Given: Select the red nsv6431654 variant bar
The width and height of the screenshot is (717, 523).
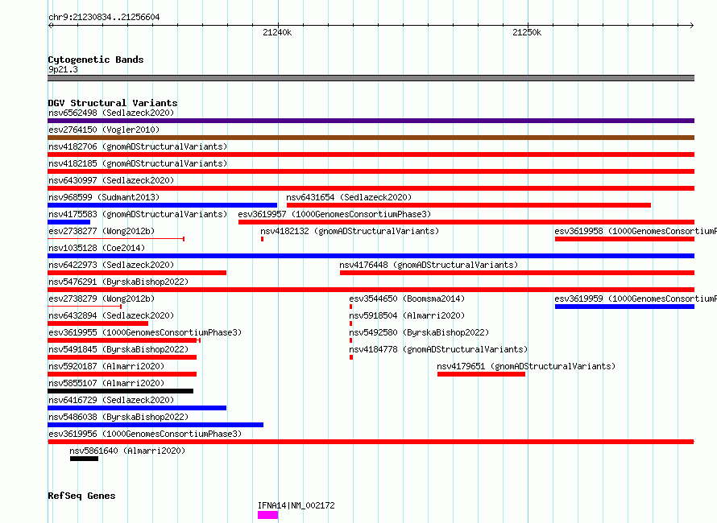Looking at the screenshot, I should (469, 205).
